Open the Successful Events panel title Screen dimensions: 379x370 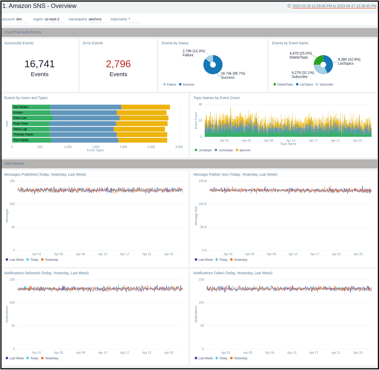[19, 43]
